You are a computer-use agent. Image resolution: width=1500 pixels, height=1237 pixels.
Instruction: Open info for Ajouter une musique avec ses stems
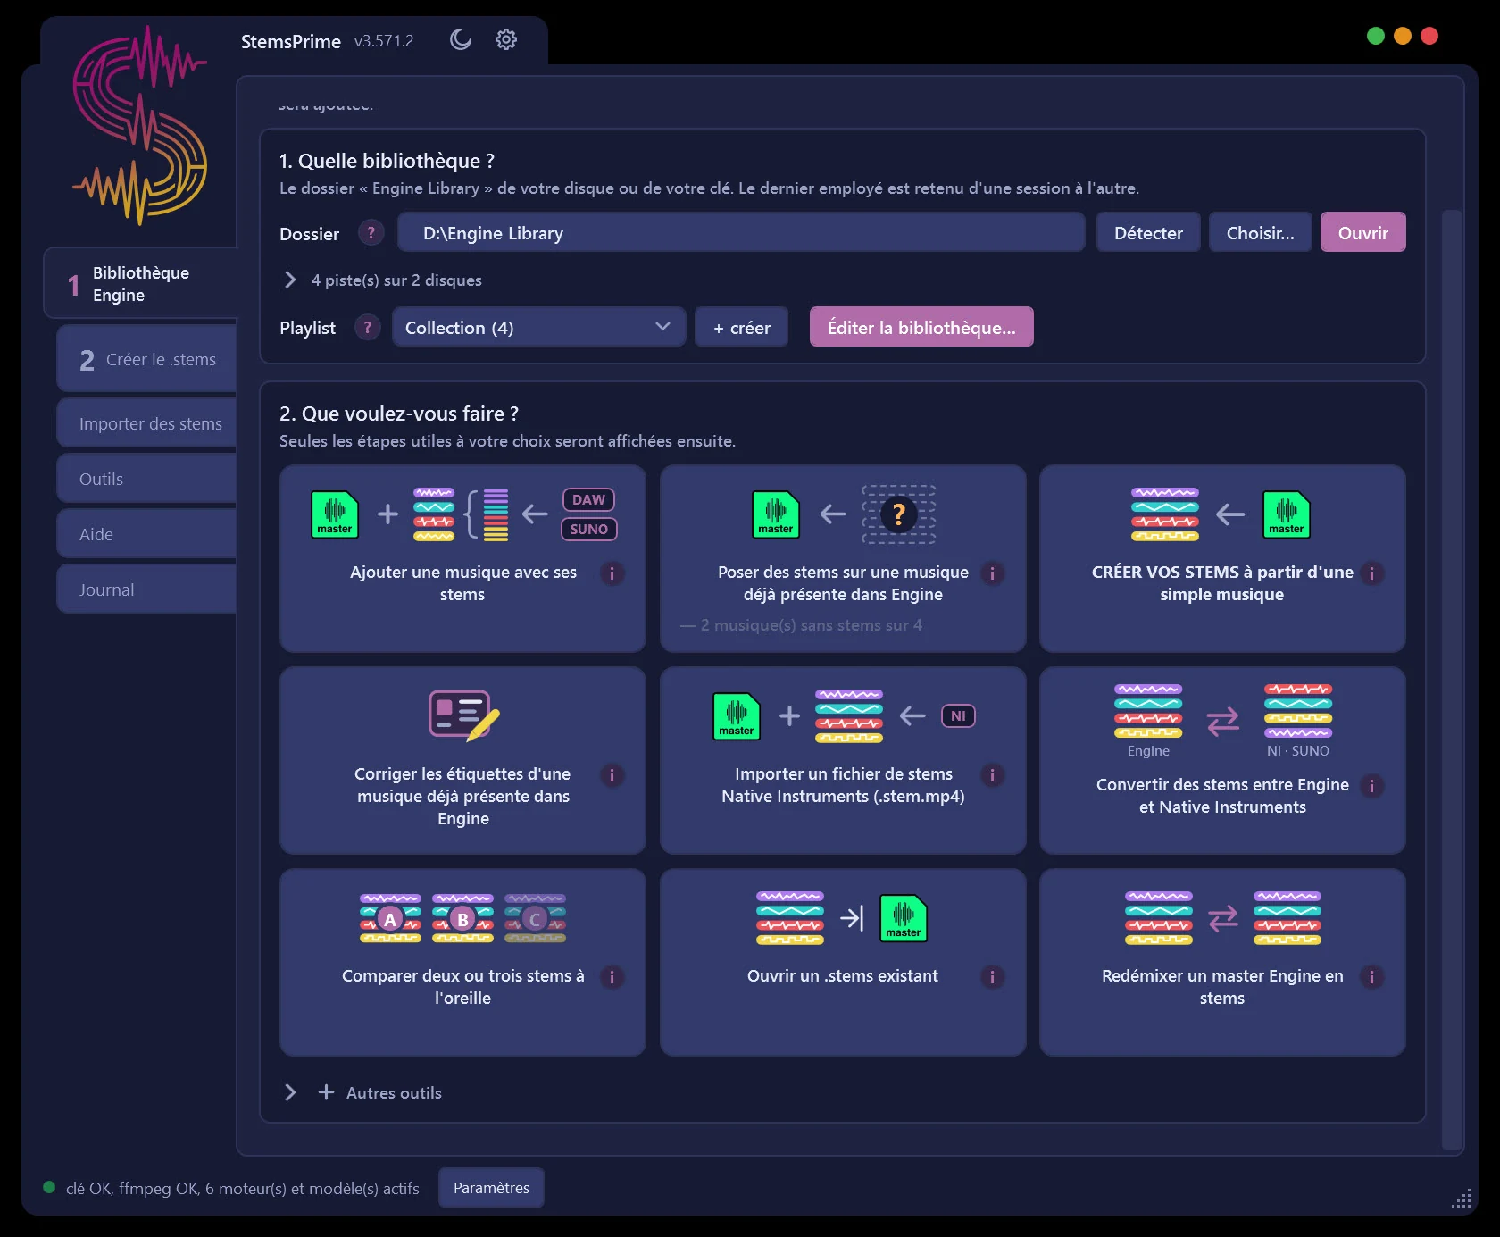pos(612,573)
